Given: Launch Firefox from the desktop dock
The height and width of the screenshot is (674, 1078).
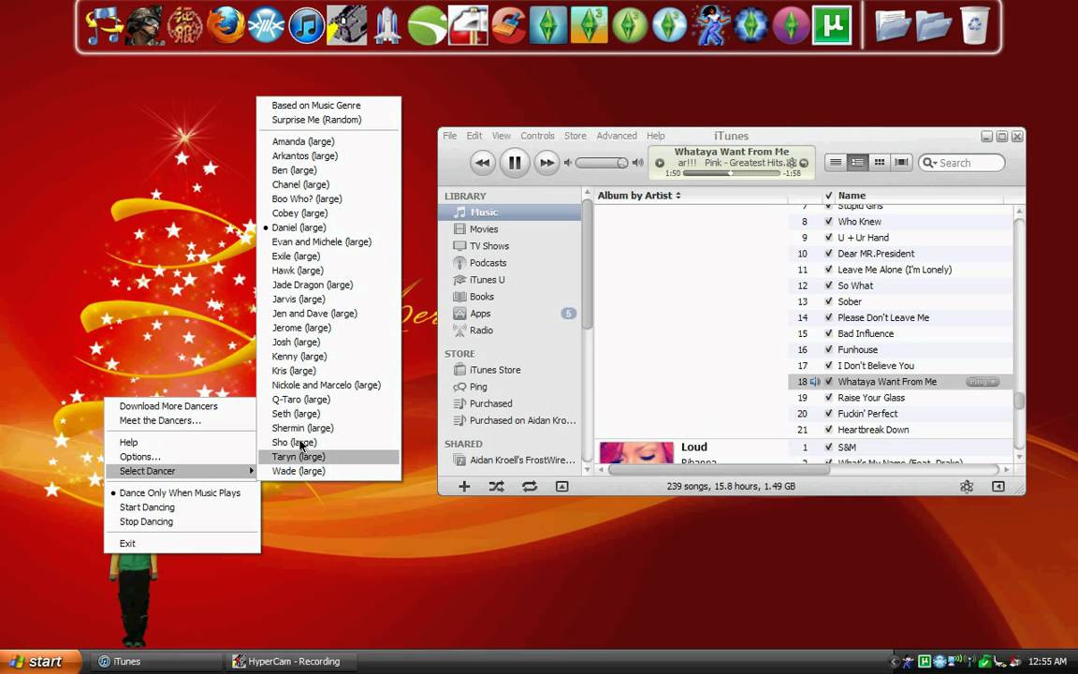Looking at the screenshot, I should [x=226, y=26].
